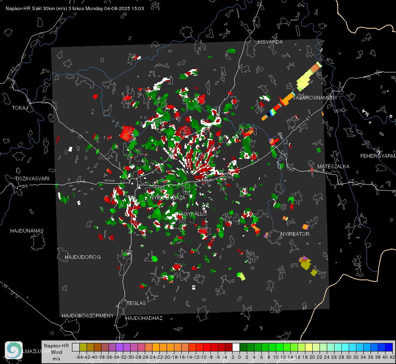
Task: Click the yellow-orange radar streak near Vásárosnamény
Action: 309,76
